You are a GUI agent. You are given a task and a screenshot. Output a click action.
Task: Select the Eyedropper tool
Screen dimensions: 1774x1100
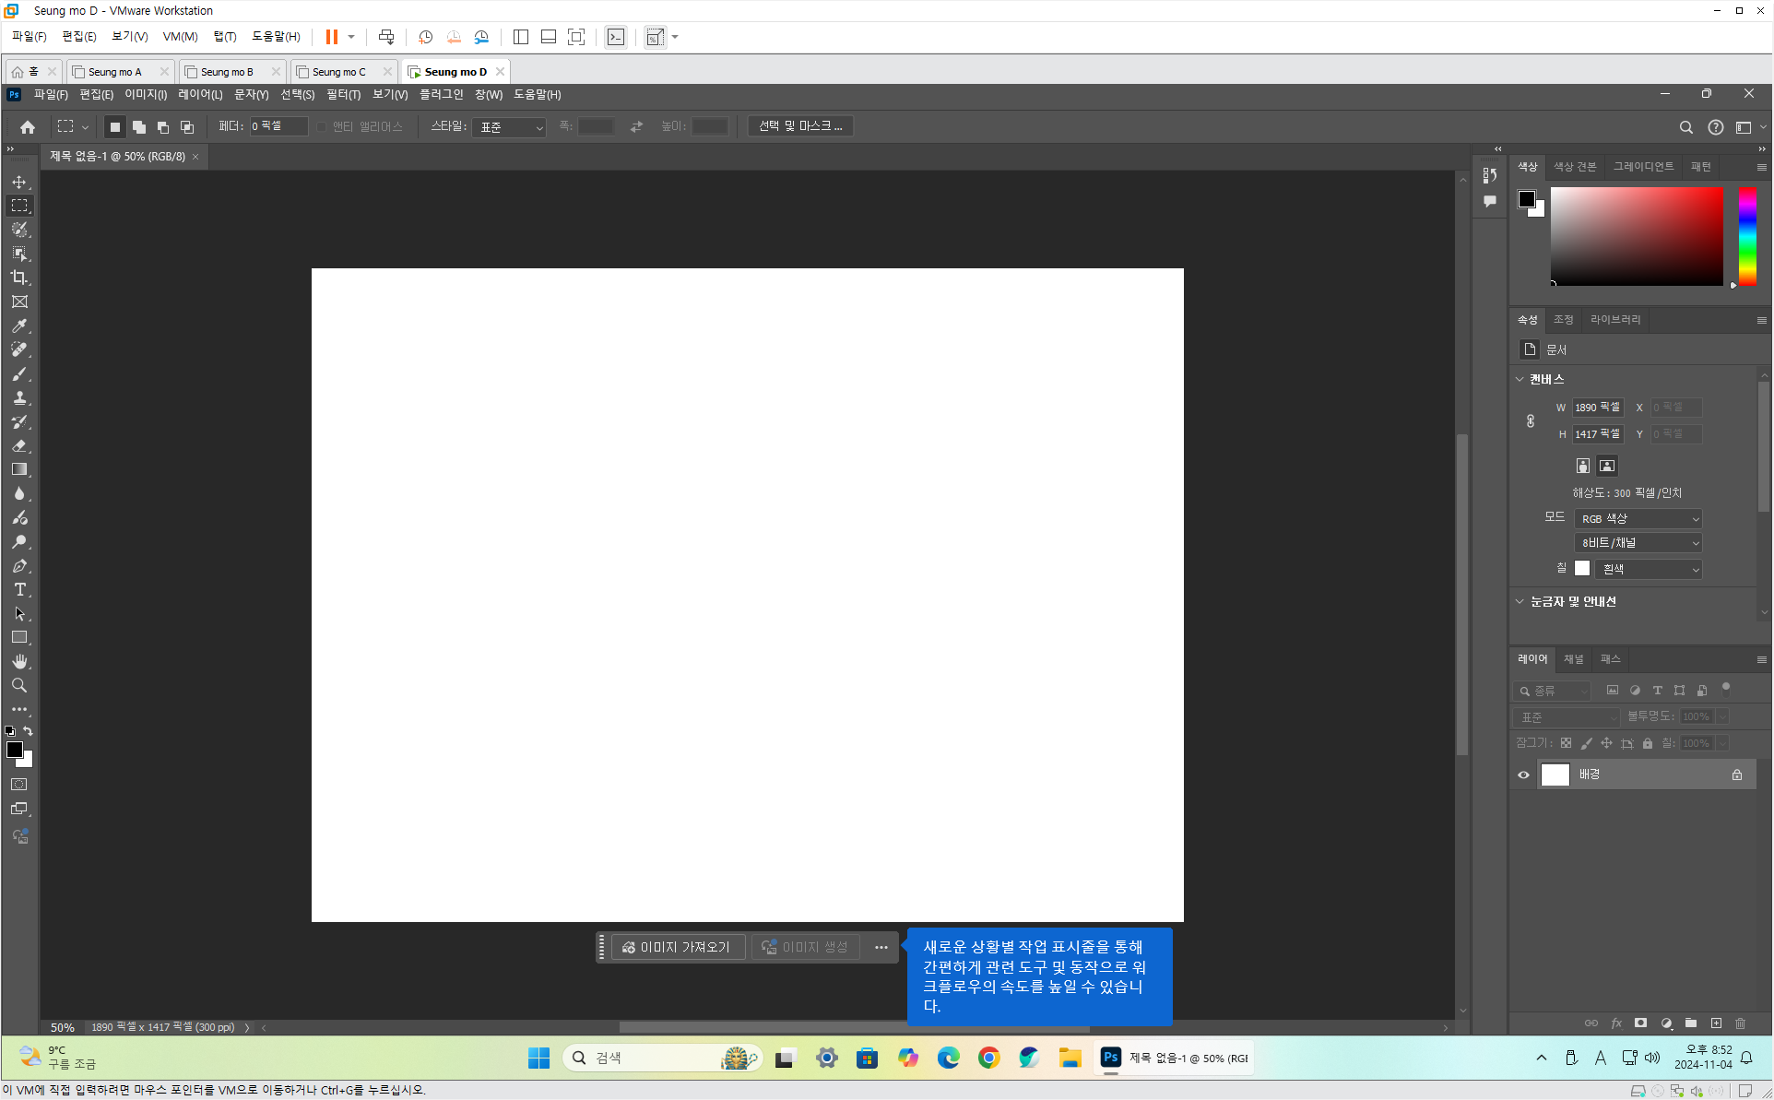pyautogui.click(x=19, y=325)
